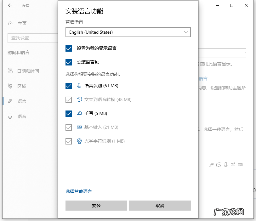The height and width of the screenshot is (221, 256).
Task: Click the back arrow at top left
Action: click(x=9, y=5)
